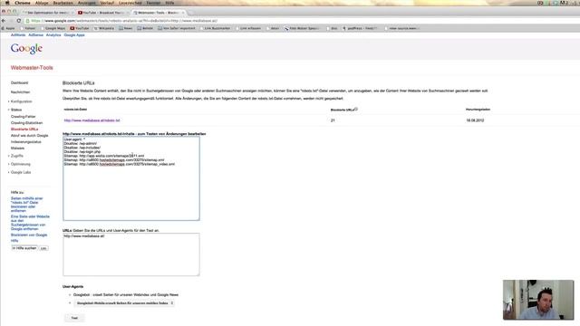Click the In Hilfe suchen search field
The image size is (580, 326).
click(x=24, y=248)
